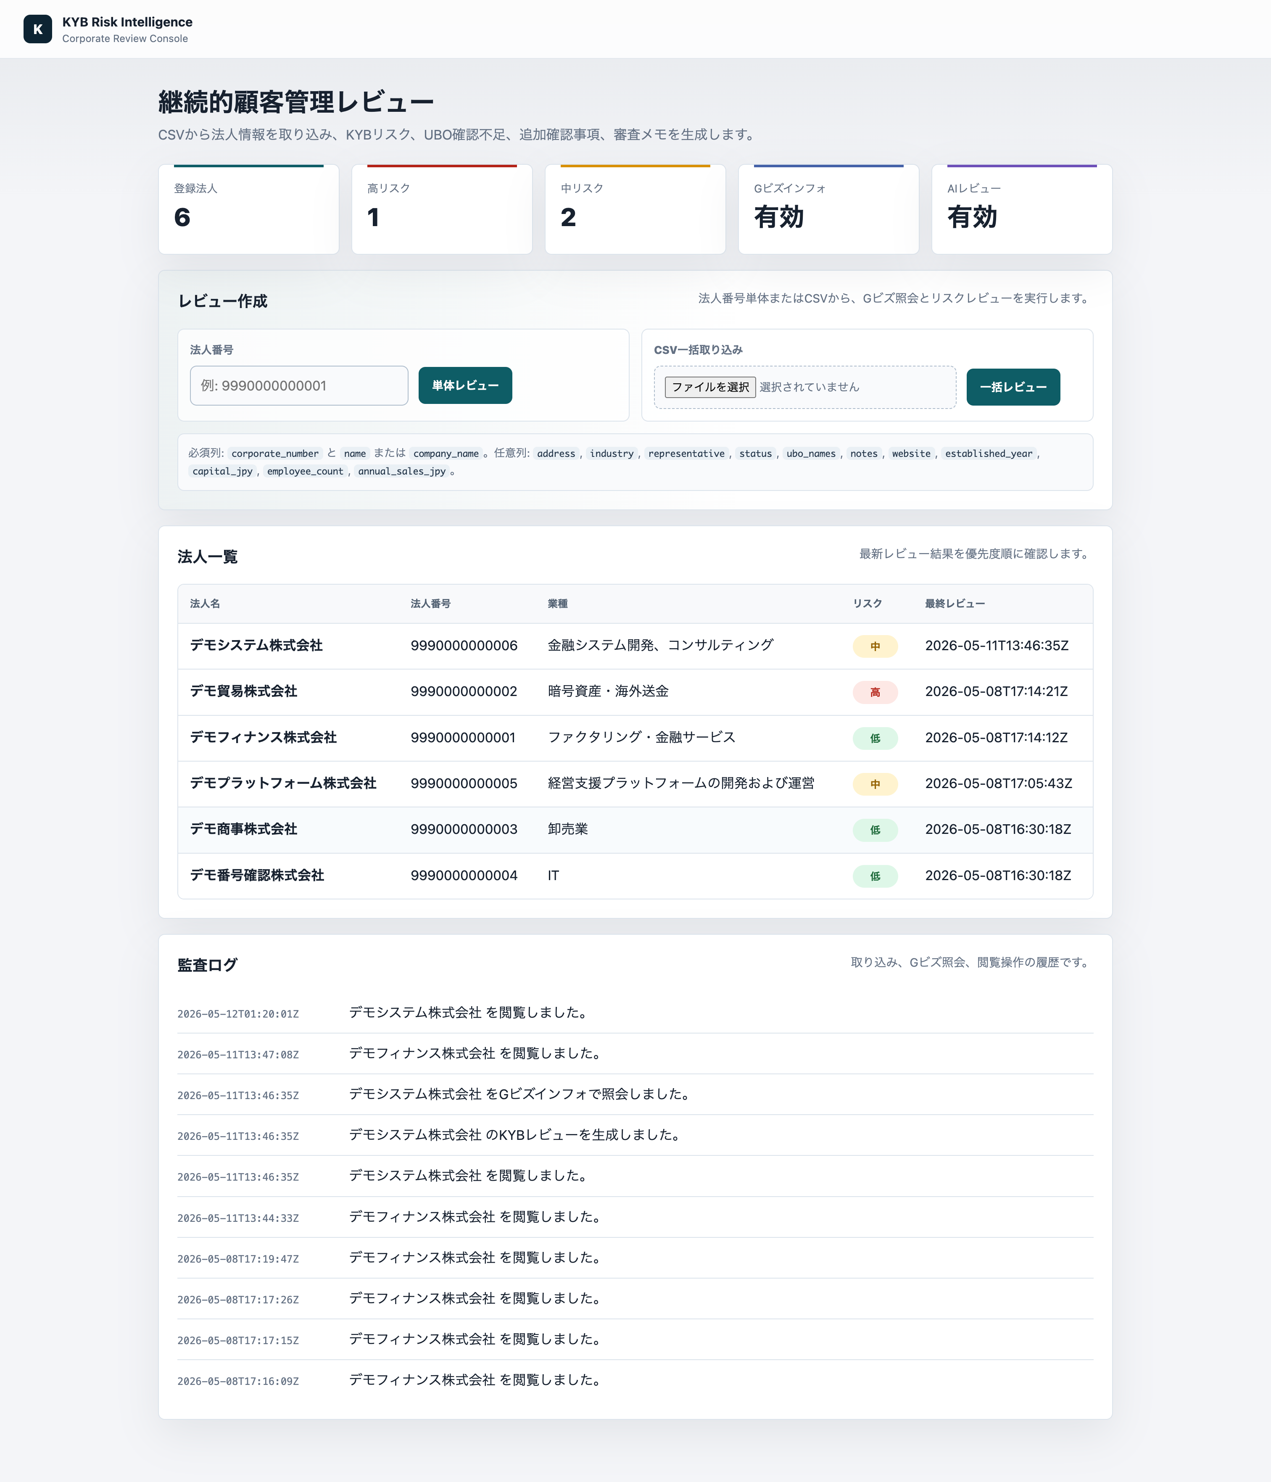
Task: Click the 単体レビュー button
Action: pyautogui.click(x=465, y=385)
